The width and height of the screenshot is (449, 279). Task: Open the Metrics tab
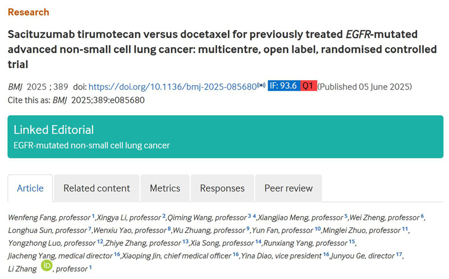coord(165,188)
